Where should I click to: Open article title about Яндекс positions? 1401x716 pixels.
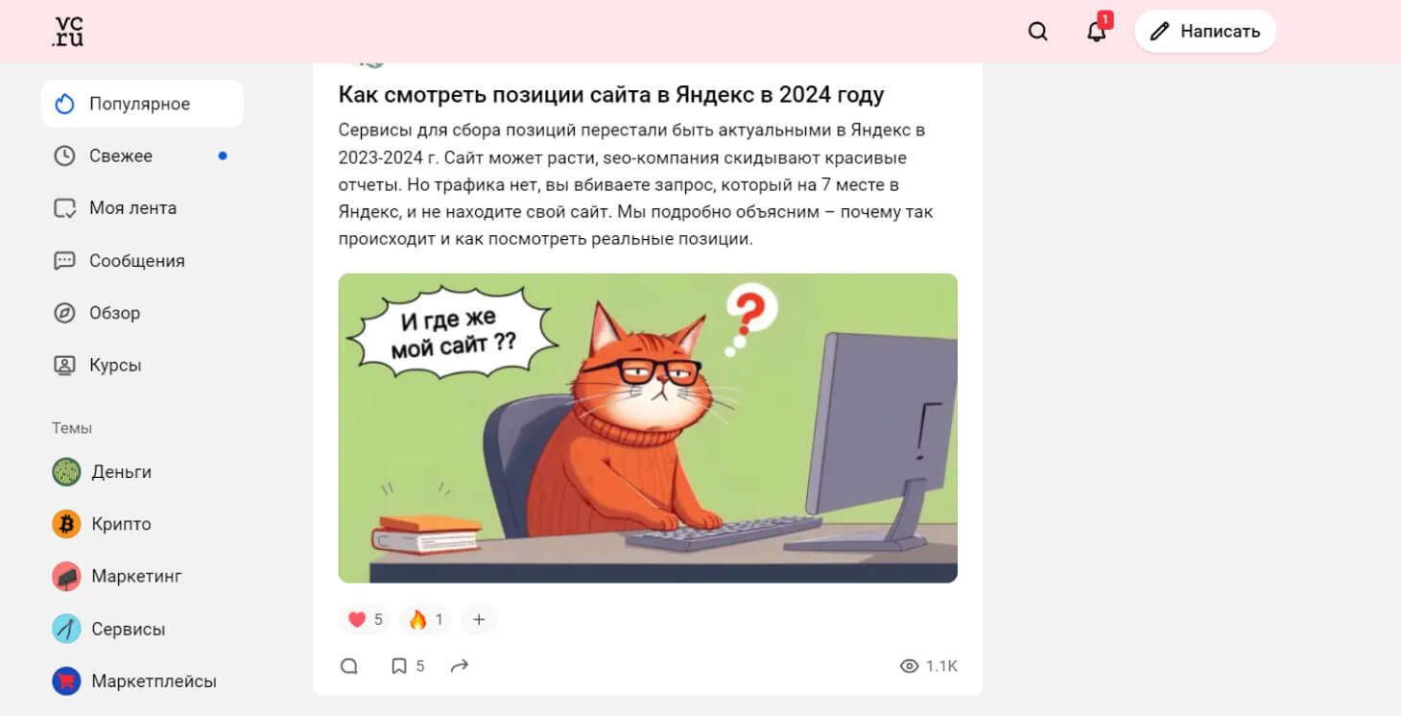611,95
